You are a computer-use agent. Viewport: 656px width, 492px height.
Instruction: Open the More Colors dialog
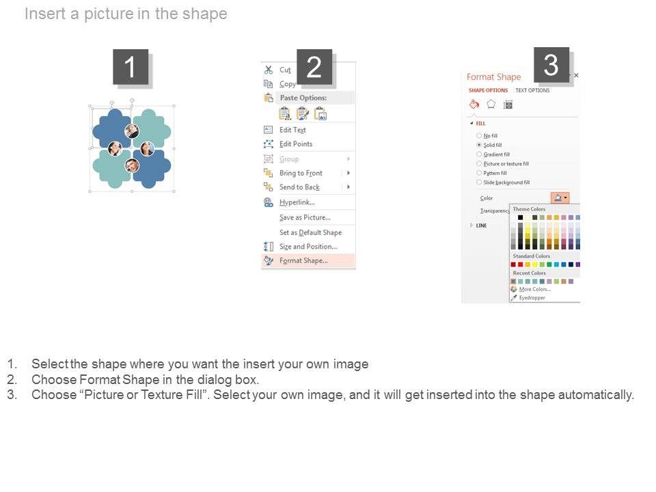click(x=534, y=289)
